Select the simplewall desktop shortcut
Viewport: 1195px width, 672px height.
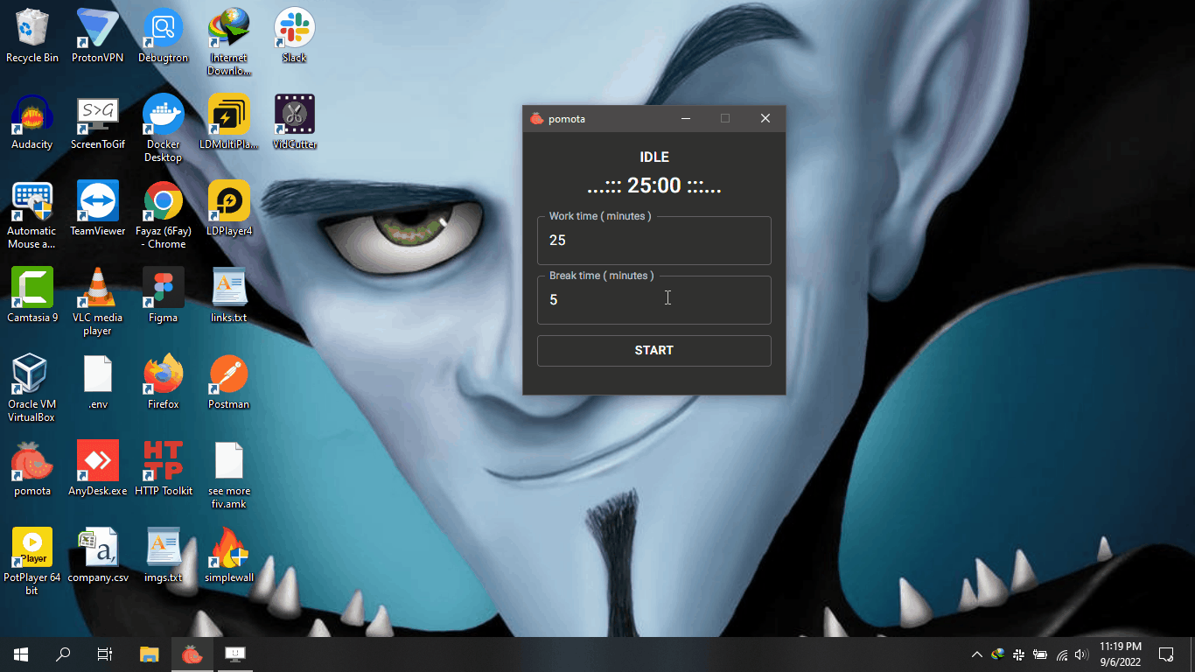click(229, 556)
